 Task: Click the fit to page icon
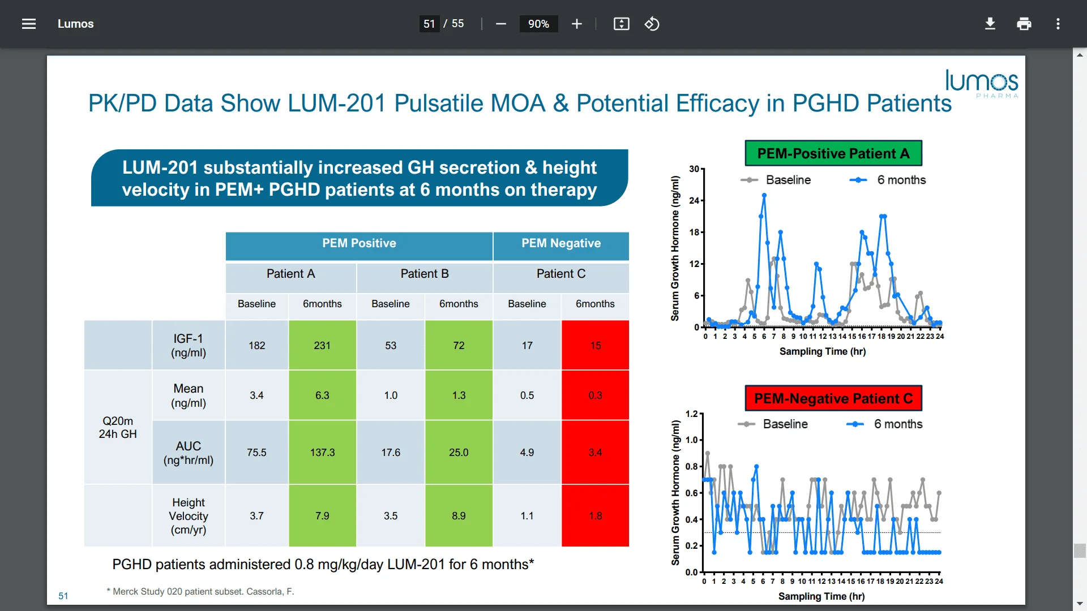coord(622,24)
